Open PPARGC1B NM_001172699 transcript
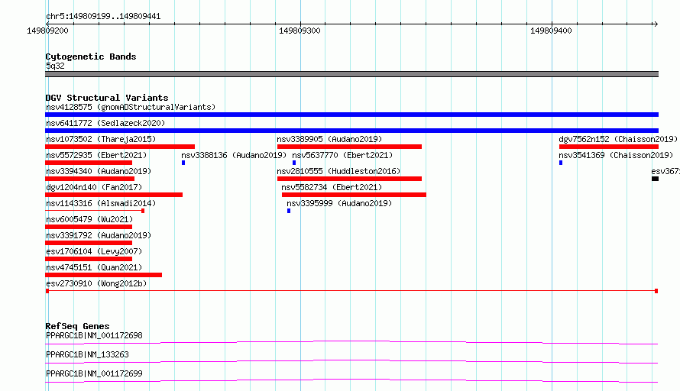This screenshot has height=391, width=680. pos(94,373)
